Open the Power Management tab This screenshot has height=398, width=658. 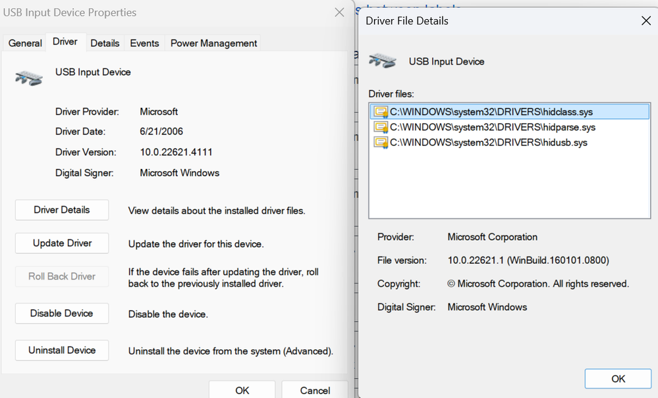tap(213, 43)
